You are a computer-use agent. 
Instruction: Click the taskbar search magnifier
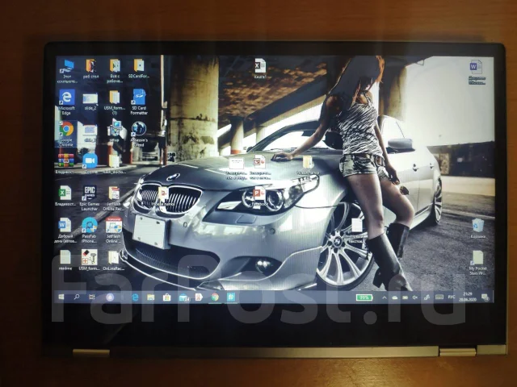point(77,298)
